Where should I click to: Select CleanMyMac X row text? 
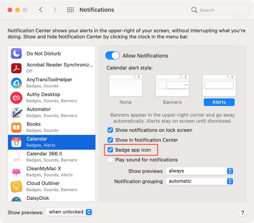point(44,168)
